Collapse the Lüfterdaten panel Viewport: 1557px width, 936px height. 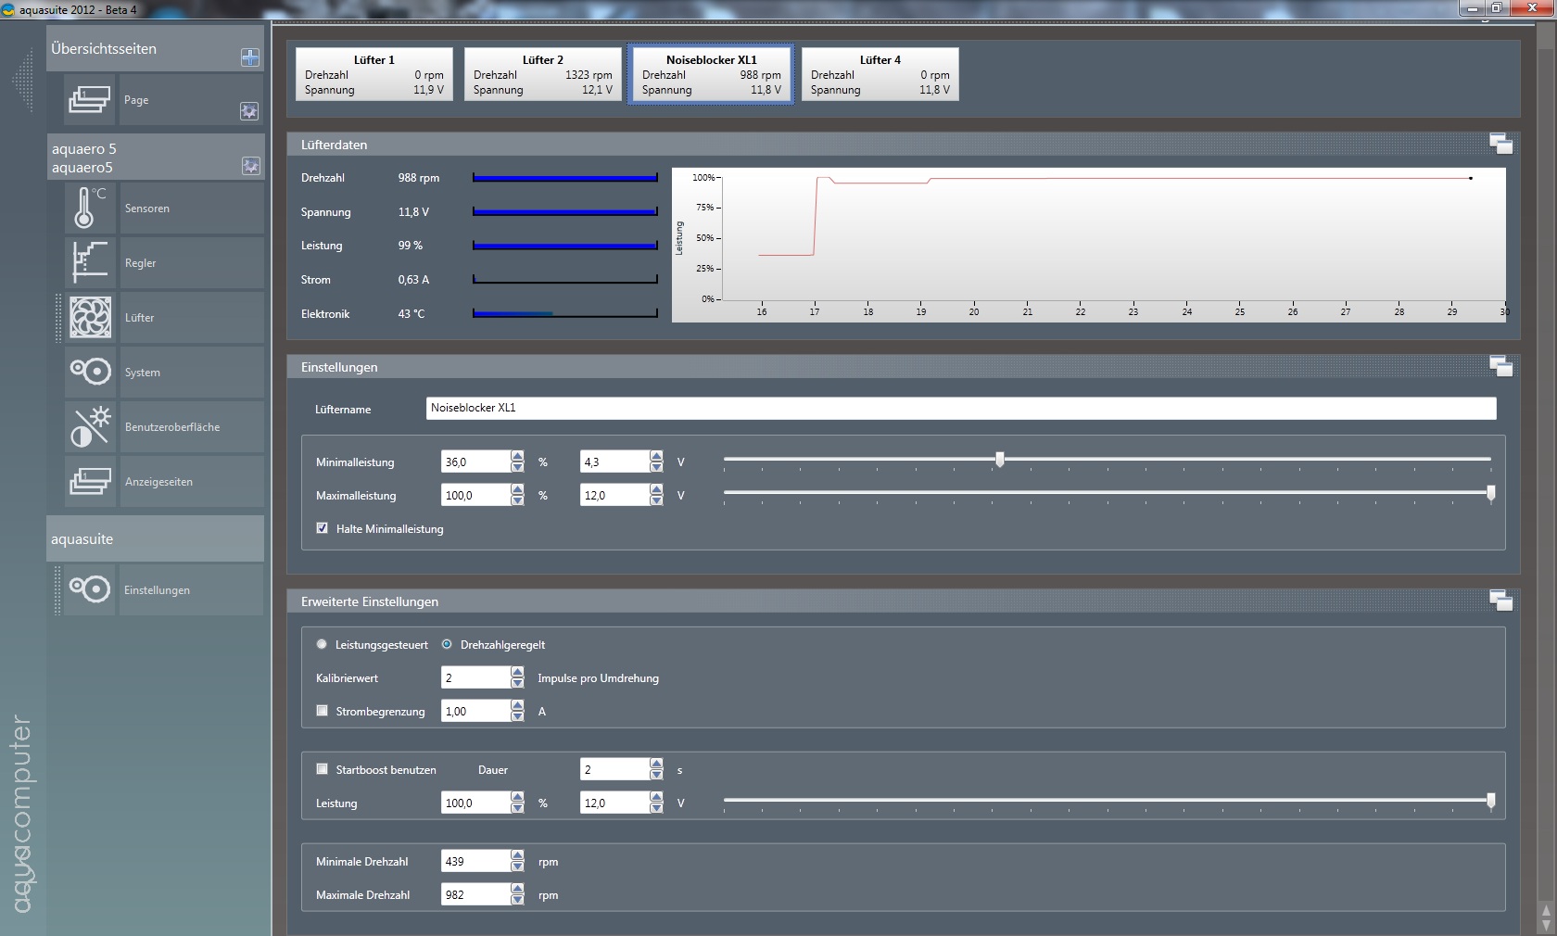1500,144
